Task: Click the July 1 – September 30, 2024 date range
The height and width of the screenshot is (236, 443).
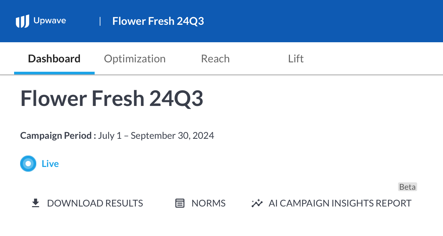Action: coord(156,135)
